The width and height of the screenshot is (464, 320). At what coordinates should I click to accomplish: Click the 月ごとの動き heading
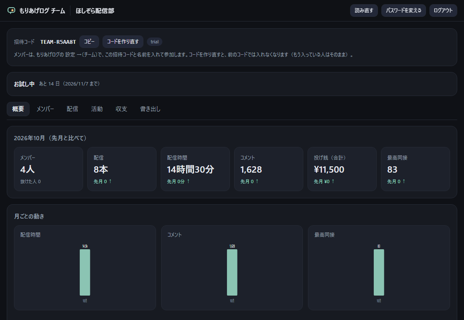pos(29,216)
